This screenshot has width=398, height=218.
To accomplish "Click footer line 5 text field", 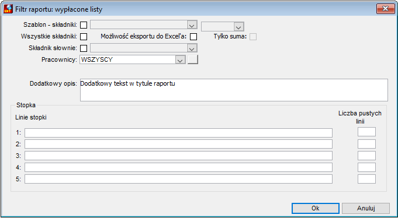I will [178, 179].
